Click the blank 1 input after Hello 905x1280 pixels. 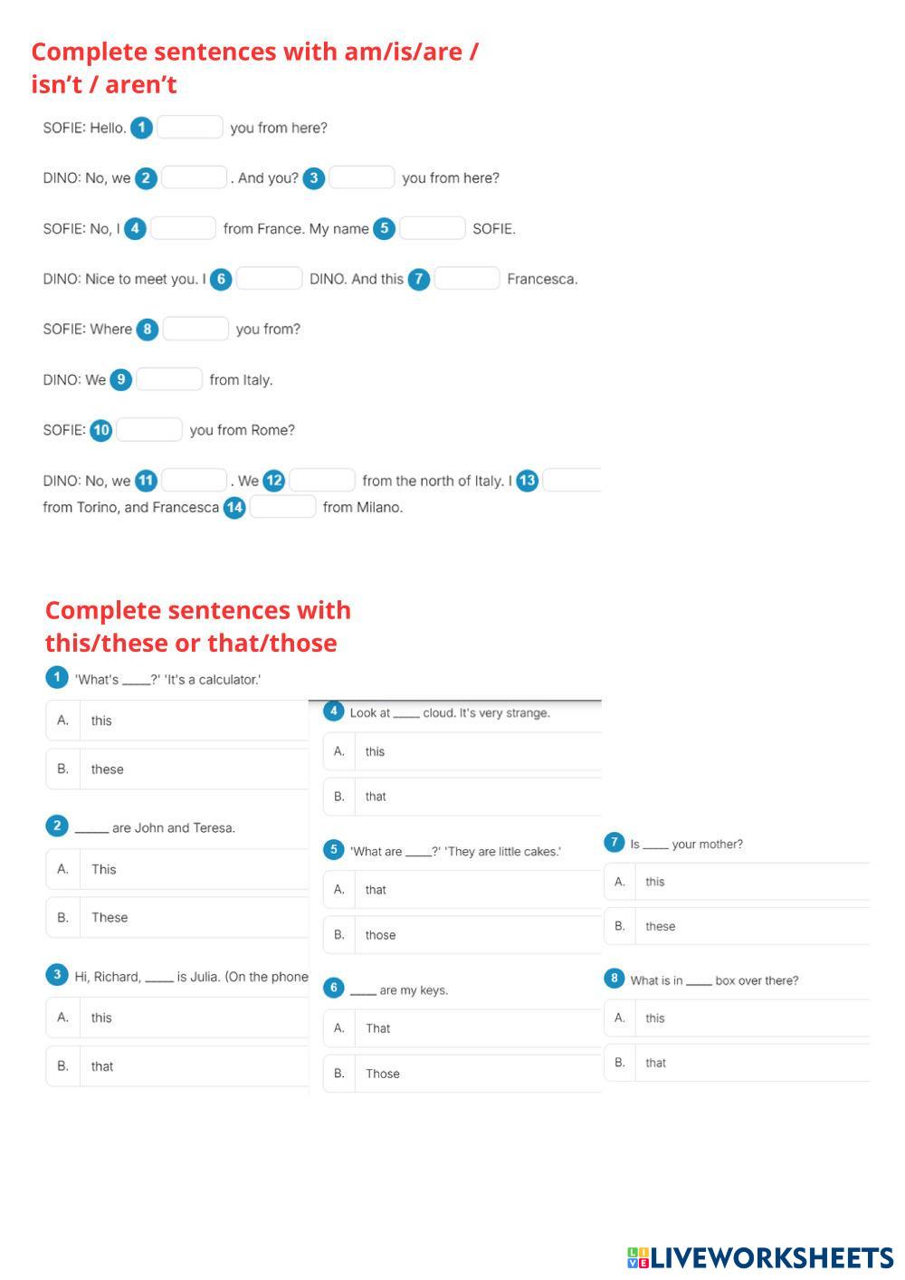[x=190, y=128]
